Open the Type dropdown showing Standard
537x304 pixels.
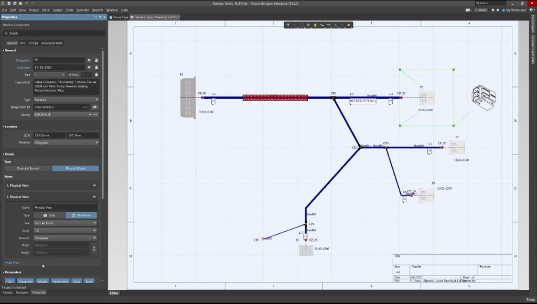click(x=66, y=100)
